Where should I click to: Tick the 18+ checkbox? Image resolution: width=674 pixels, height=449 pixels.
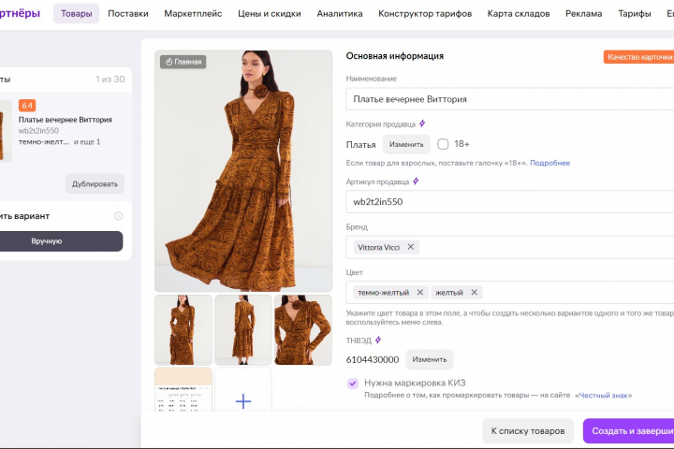point(443,144)
